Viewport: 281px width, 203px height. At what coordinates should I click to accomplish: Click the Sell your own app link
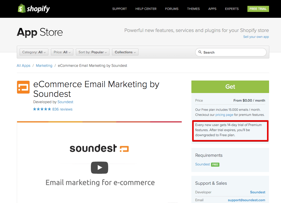256,37
